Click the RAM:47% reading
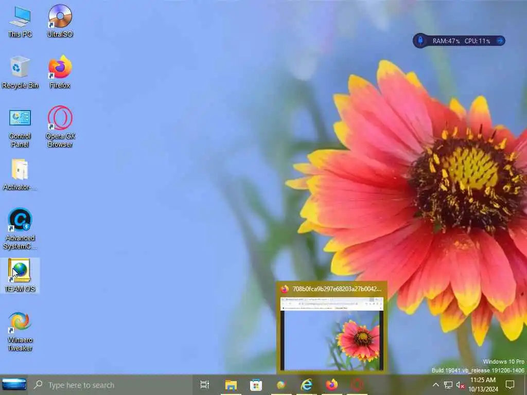 click(446, 41)
